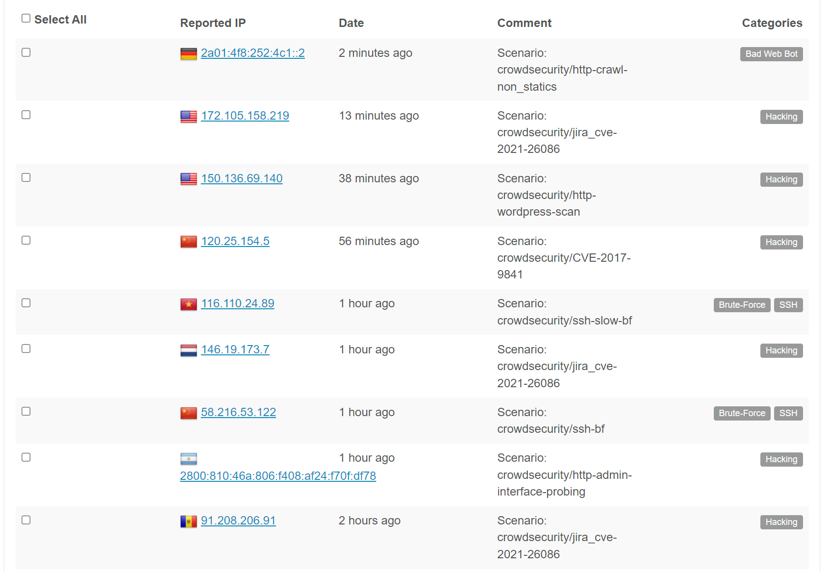The image size is (829, 572).
Task: Click the US flag next to 150.136.69.140
Action: 188,179
